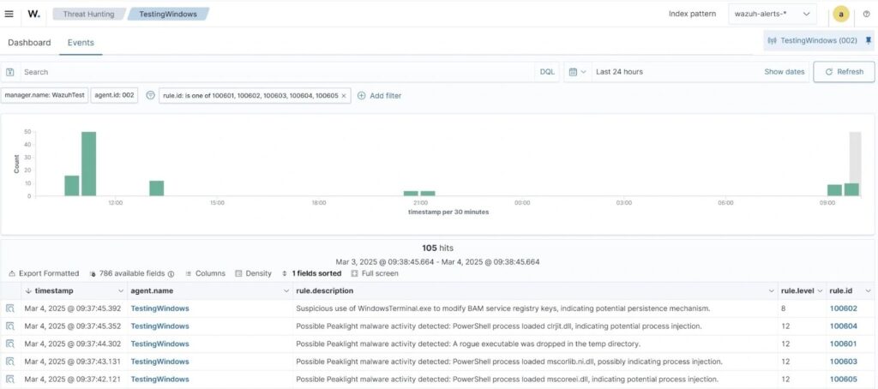The height and width of the screenshot is (389, 878).
Task: Click the manager.name: WazuhTest filter
Action: click(x=45, y=96)
